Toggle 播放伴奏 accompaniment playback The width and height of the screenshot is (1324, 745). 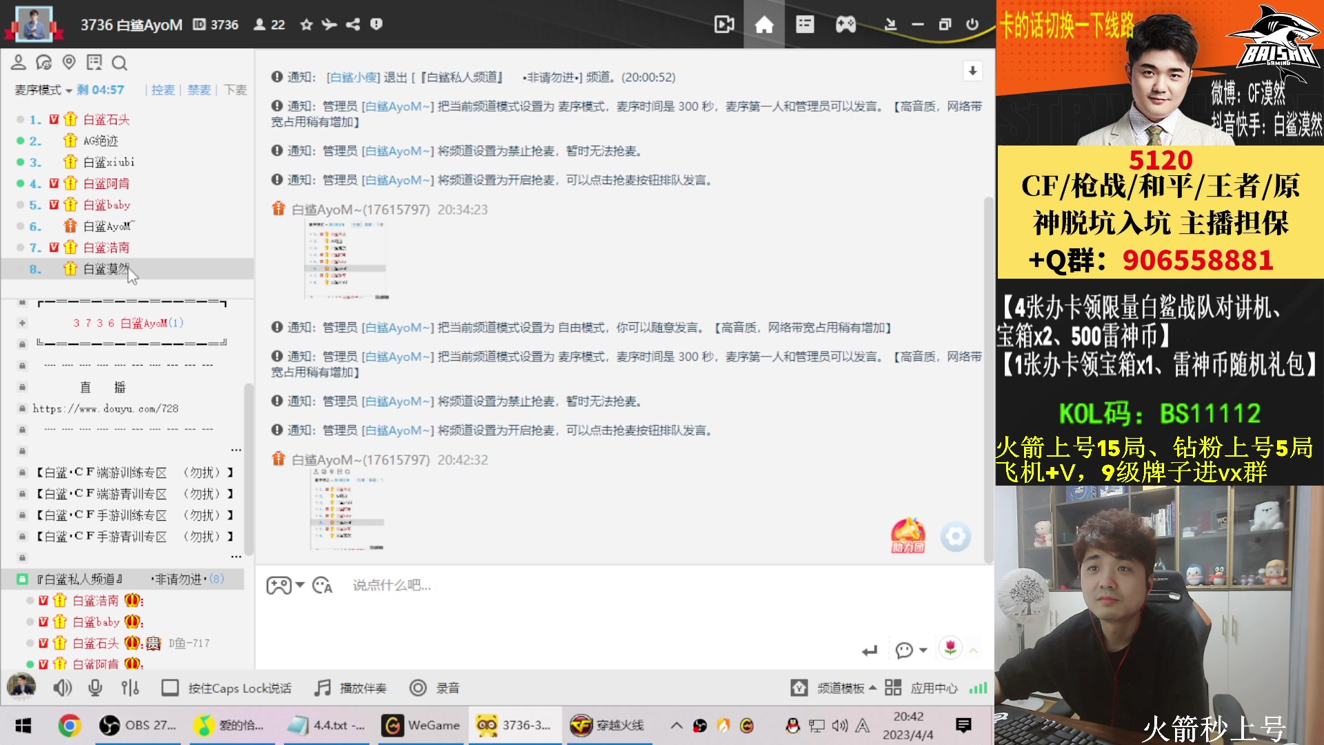click(350, 688)
